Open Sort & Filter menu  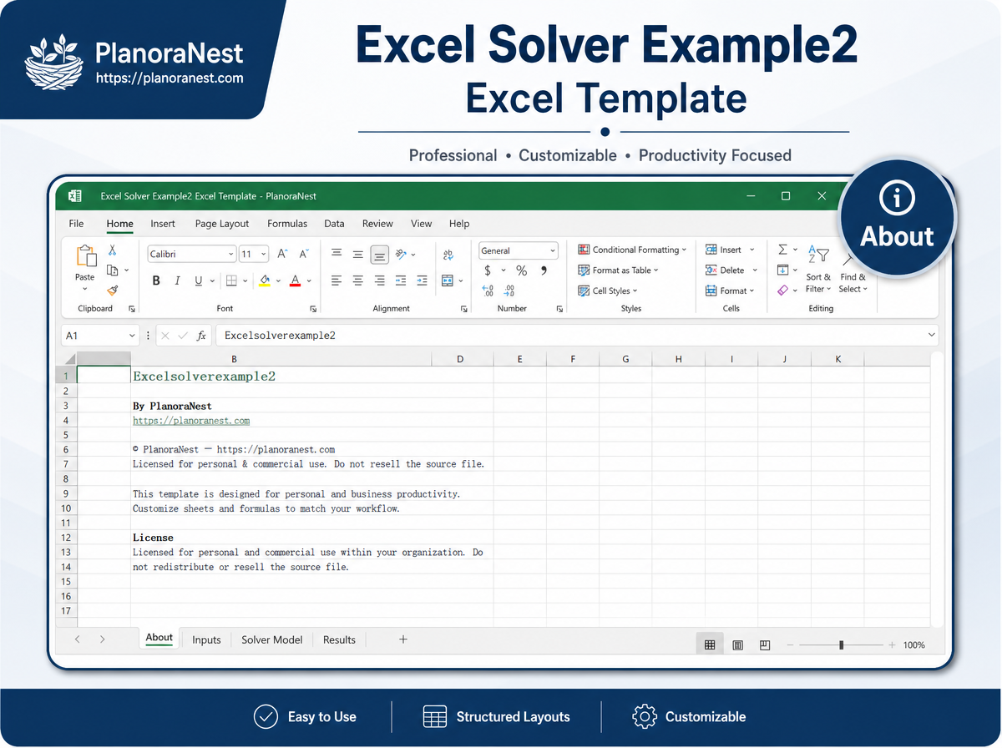pyautogui.click(x=818, y=269)
